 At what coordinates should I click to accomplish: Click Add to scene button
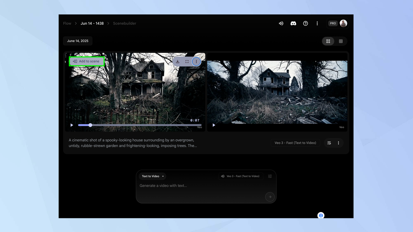(x=86, y=61)
